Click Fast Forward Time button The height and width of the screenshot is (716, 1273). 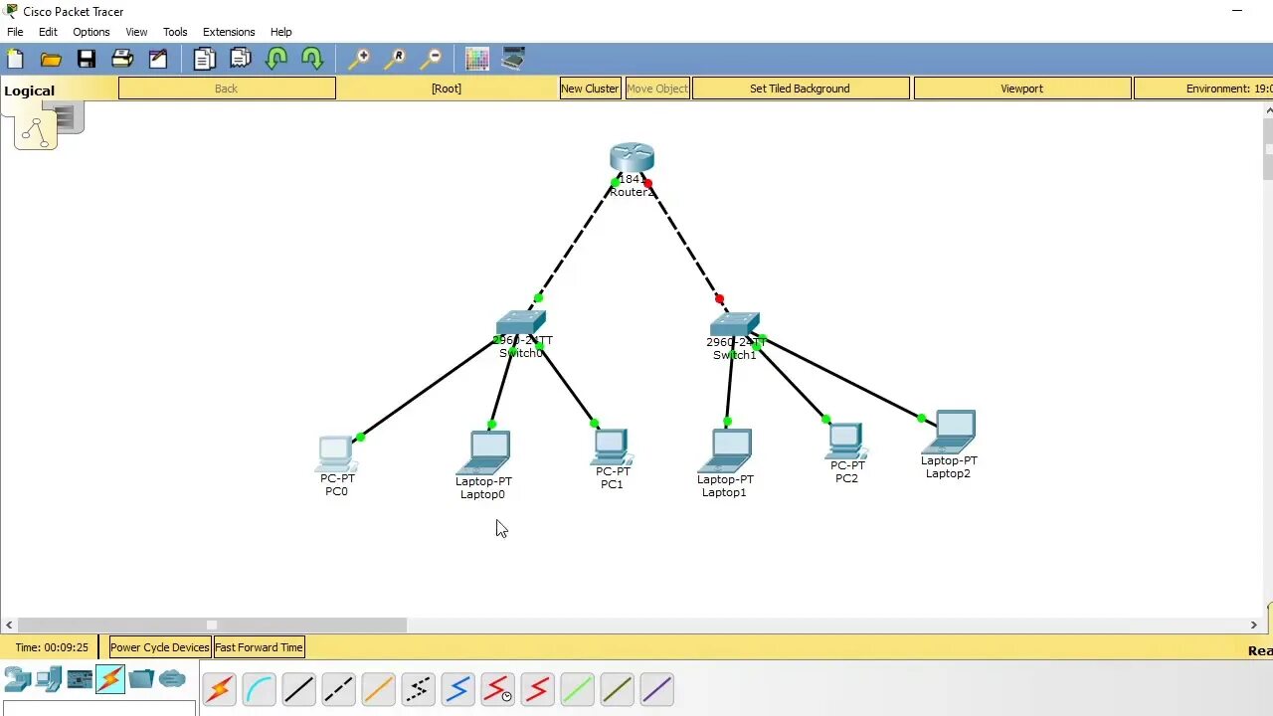(x=259, y=647)
